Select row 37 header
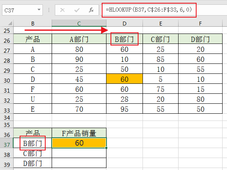Viewport: 227px width, 170px height. [7, 143]
